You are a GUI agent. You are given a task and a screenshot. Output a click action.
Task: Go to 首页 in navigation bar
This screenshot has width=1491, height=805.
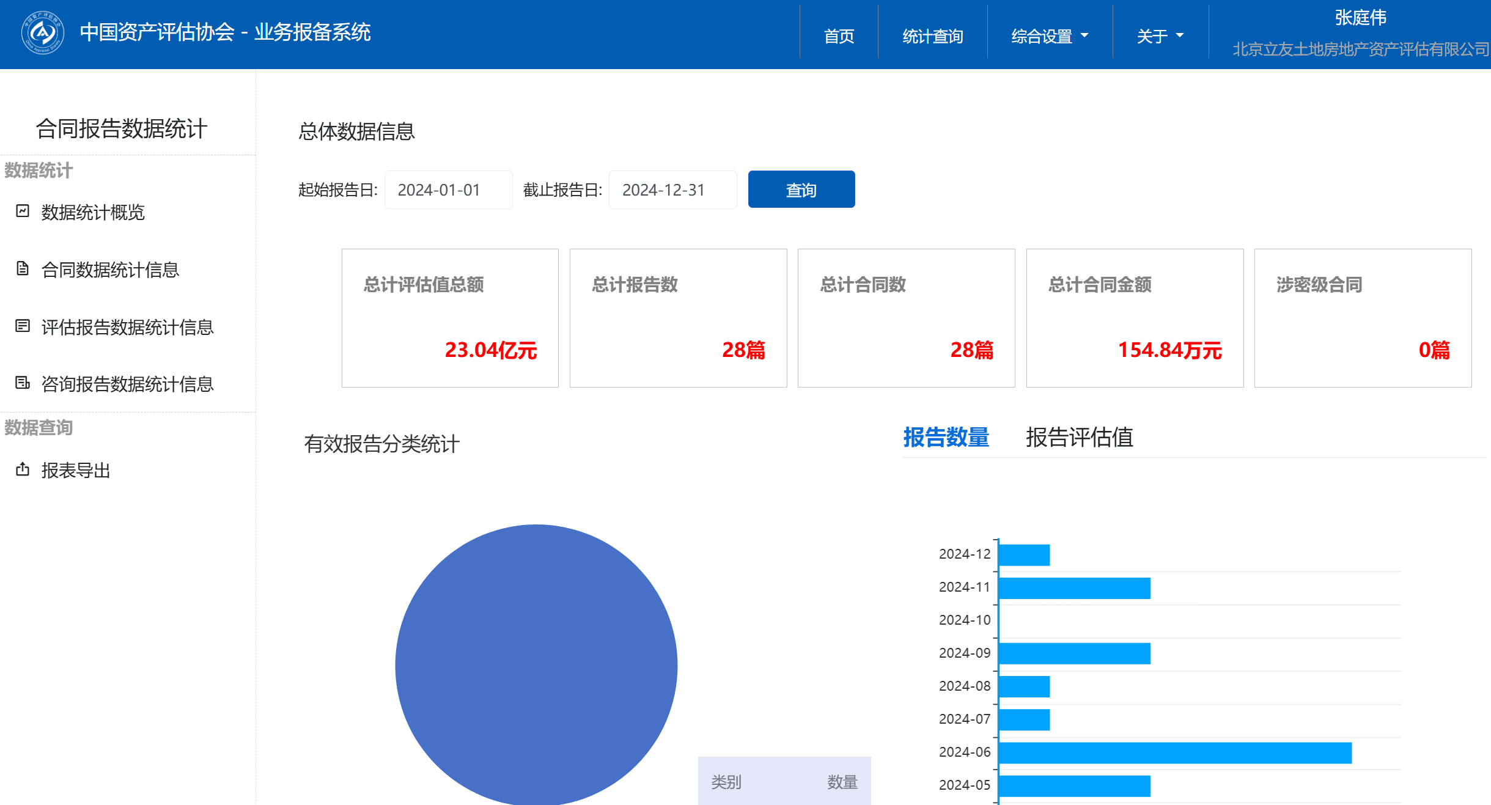coord(839,36)
